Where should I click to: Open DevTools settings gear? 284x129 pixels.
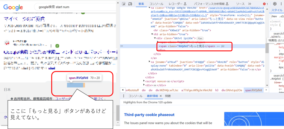[x=275, y=4]
